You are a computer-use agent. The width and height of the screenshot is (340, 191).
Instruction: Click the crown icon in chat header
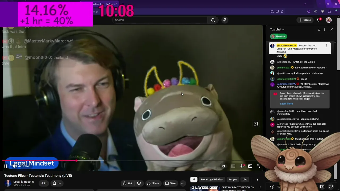[319, 29]
